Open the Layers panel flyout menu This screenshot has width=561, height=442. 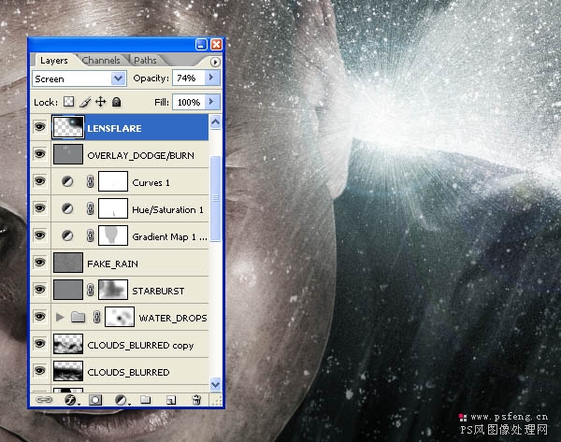(215, 63)
